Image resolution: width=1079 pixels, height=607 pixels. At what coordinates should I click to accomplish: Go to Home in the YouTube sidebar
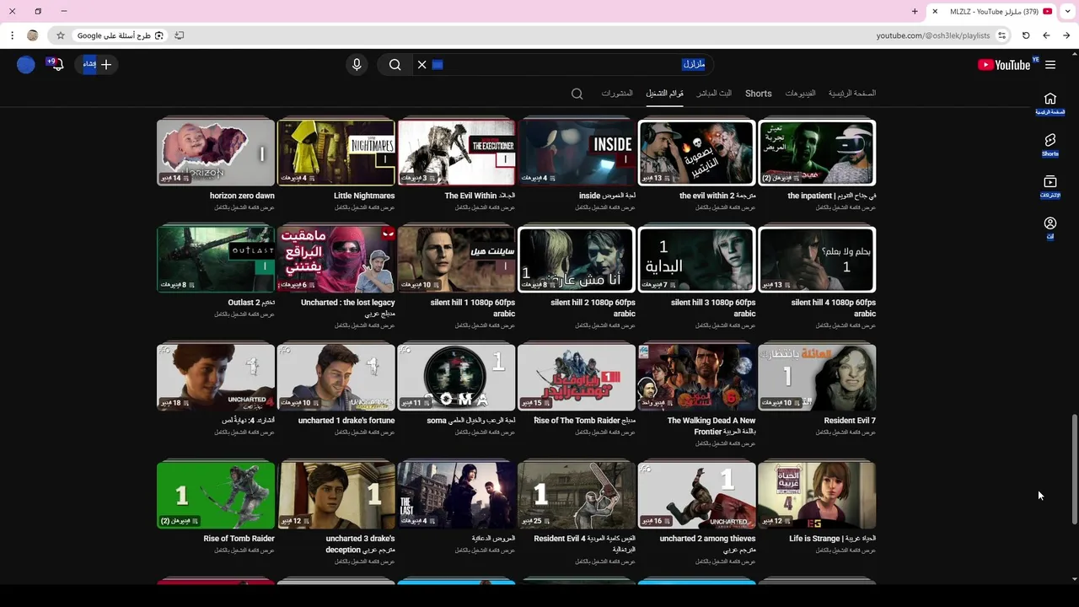tap(1050, 104)
